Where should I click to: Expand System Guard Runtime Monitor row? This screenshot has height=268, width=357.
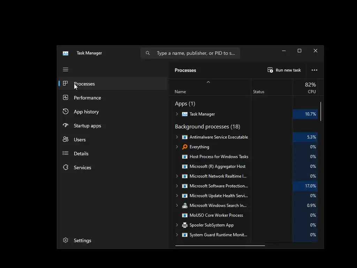click(177, 235)
